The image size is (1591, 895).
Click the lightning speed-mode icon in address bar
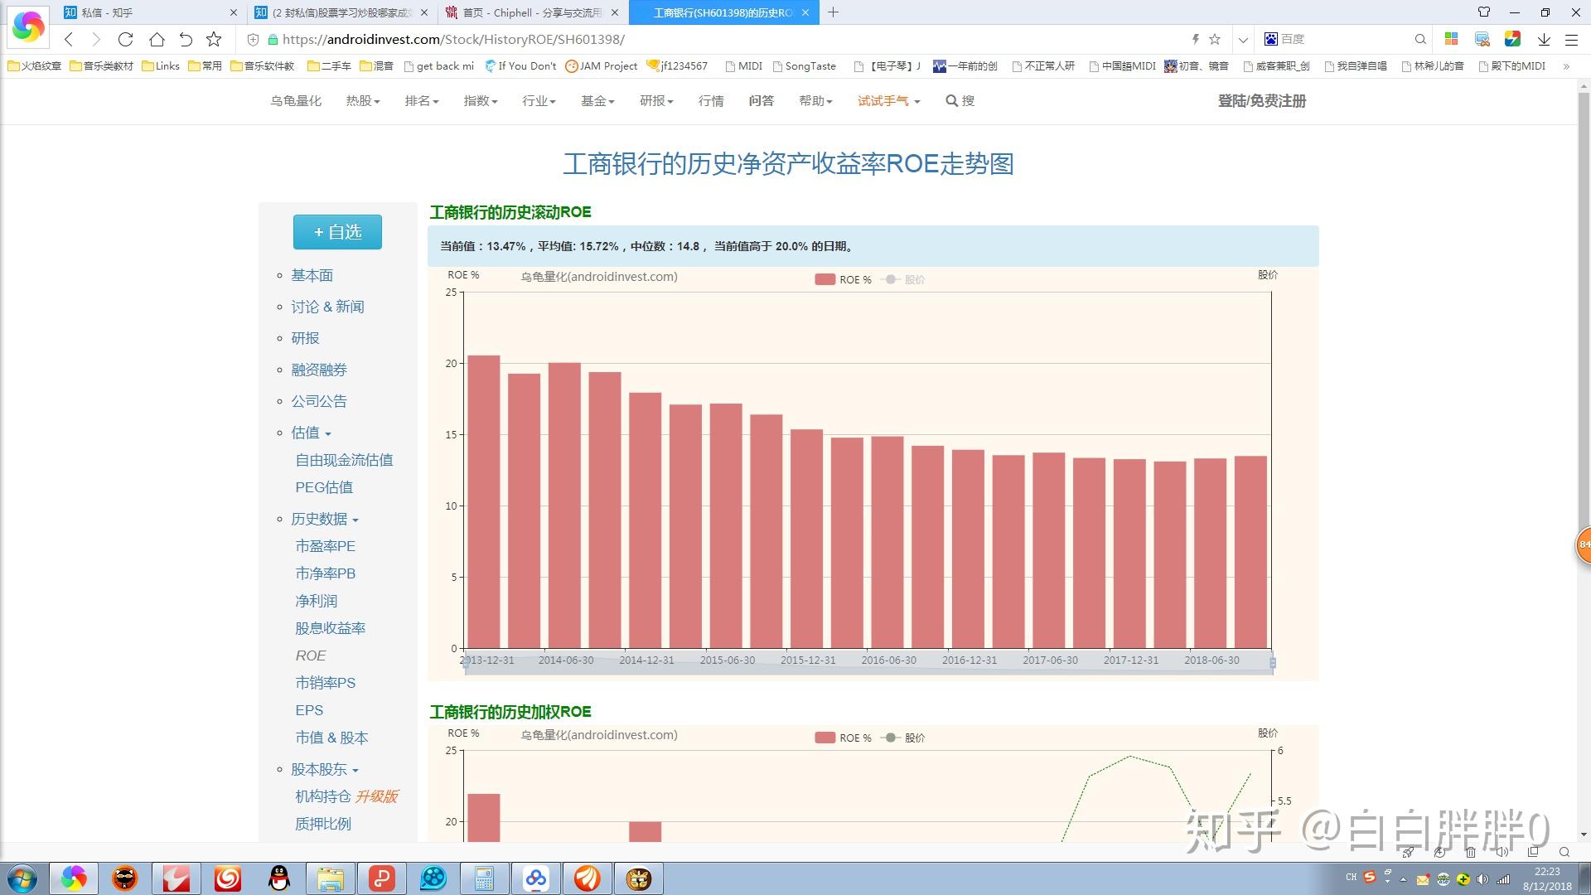(1195, 39)
